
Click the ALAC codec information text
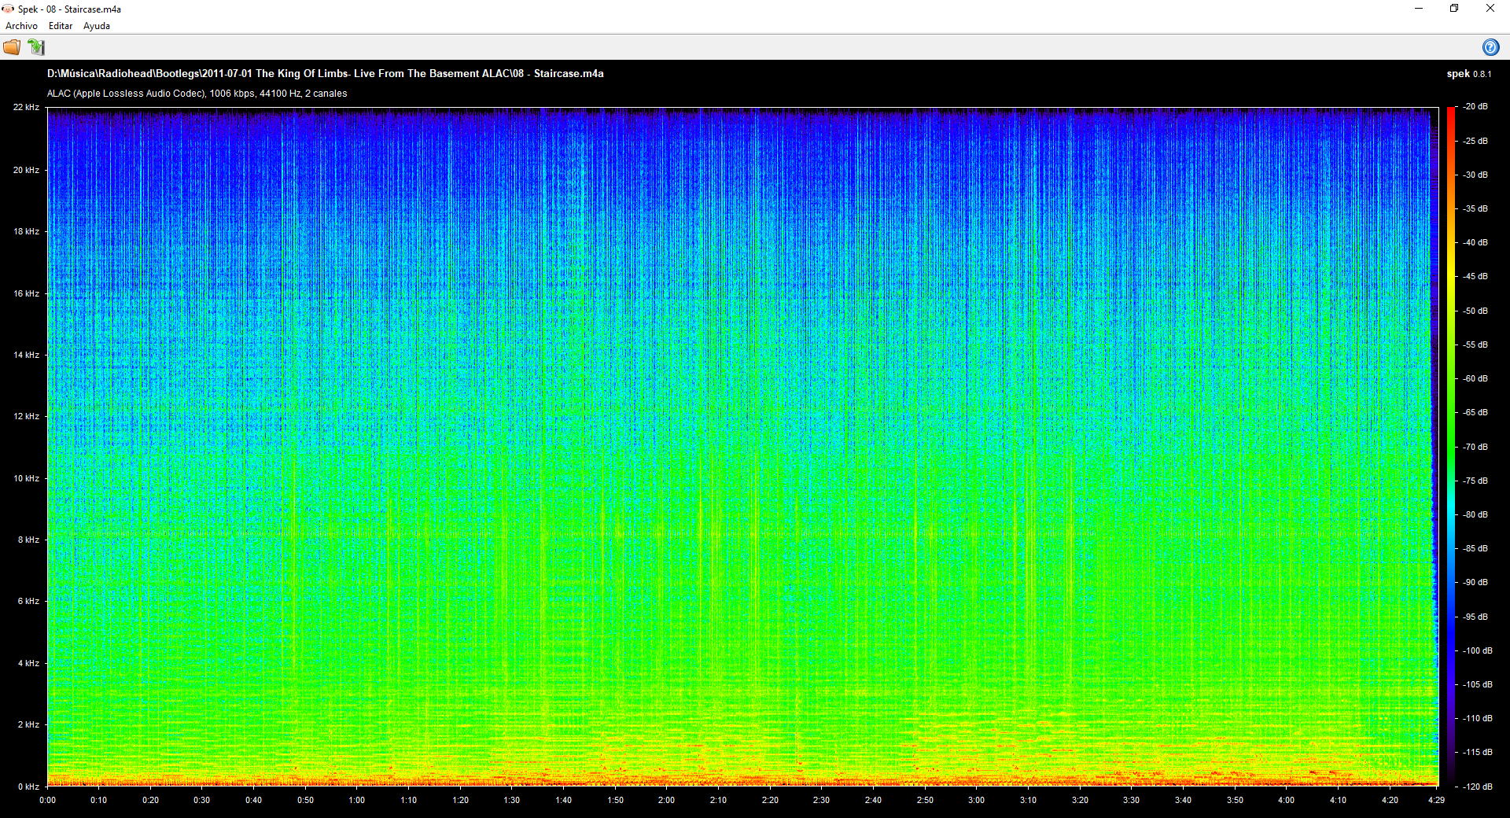197,93
